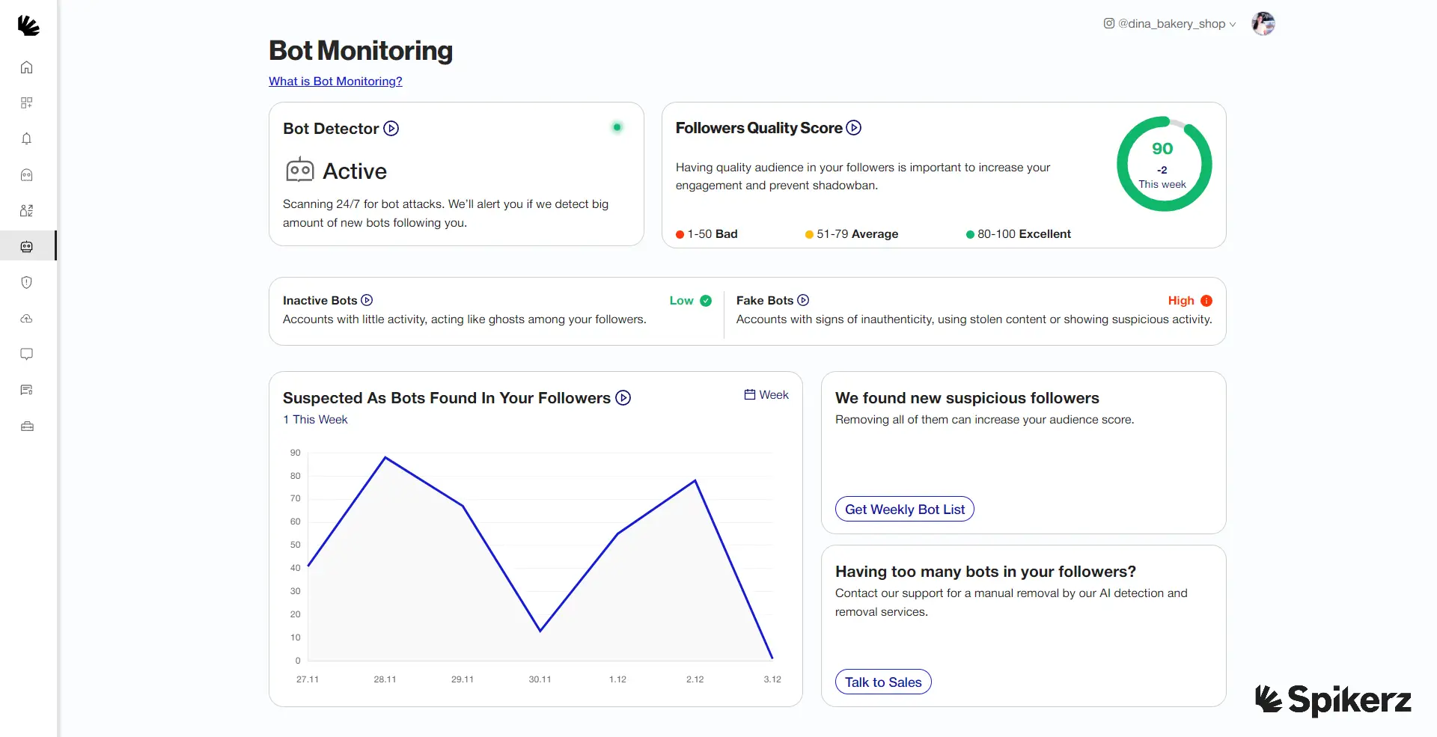Play the Followers Quality Score explainer video
The image size is (1437, 737).
[x=853, y=128]
